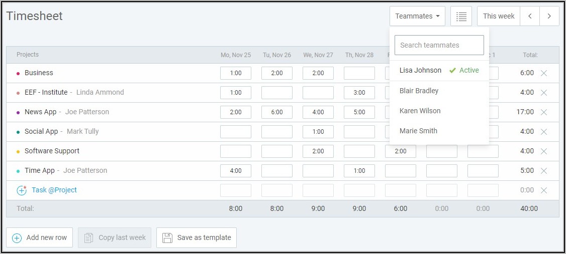This screenshot has height=254, width=566.
Task: Click the Save as template disk icon
Action: (167, 237)
